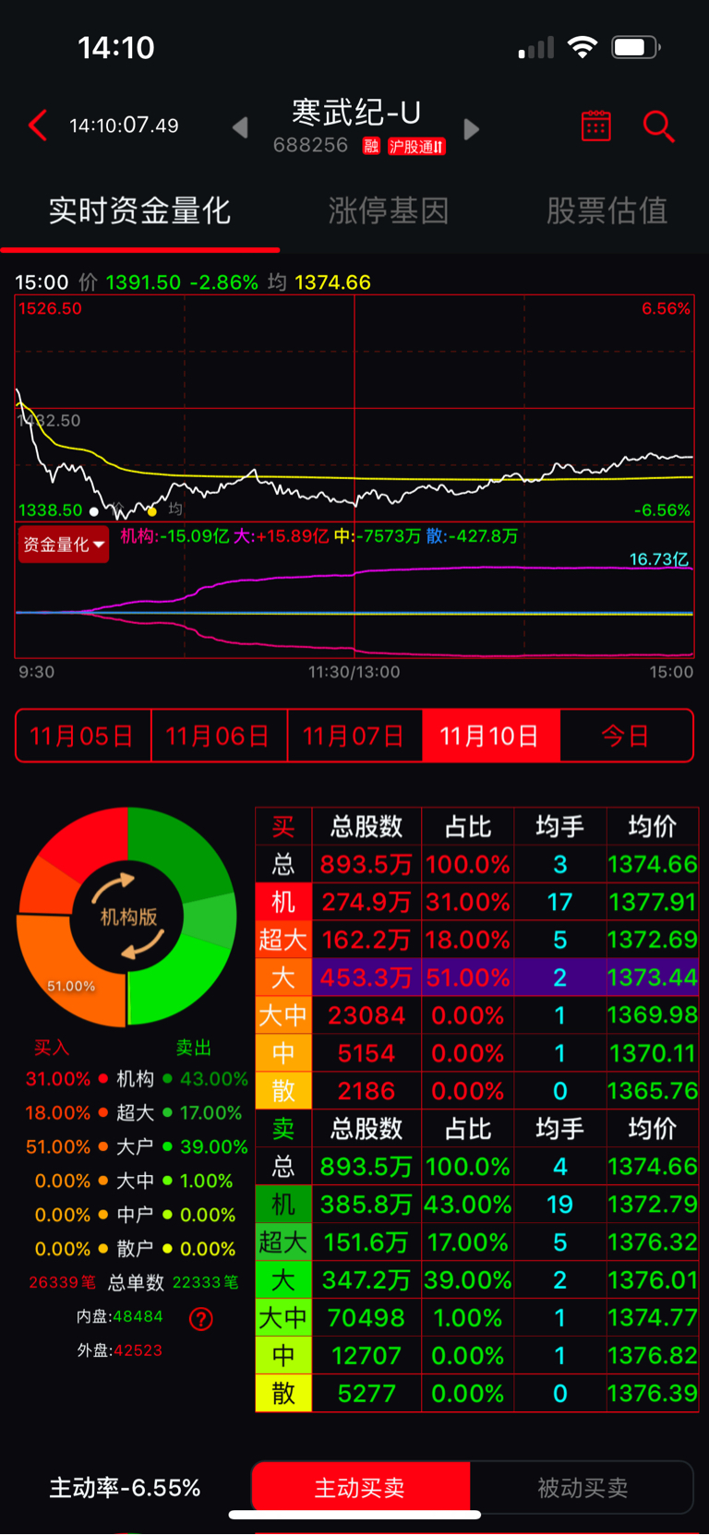Viewport: 709px width, 1535px height.
Task: Tap the 机构版 swap arrows in donut center
Action: tap(127, 917)
